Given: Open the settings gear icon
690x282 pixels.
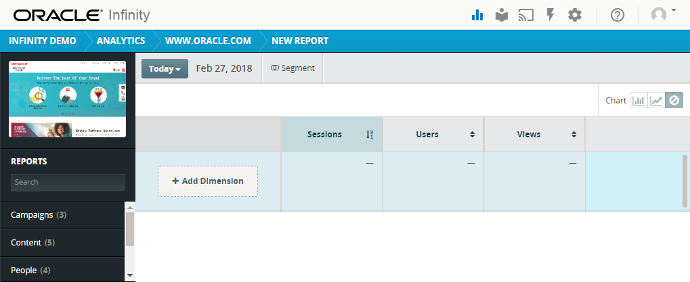Looking at the screenshot, I should (575, 16).
